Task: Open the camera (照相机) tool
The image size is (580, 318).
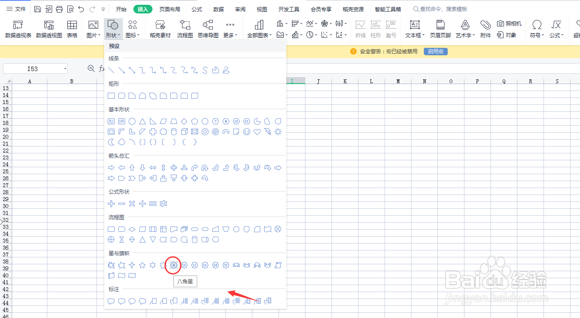Action: [509, 24]
